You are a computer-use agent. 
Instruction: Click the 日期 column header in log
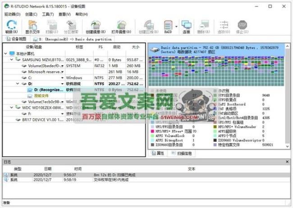point(48,169)
